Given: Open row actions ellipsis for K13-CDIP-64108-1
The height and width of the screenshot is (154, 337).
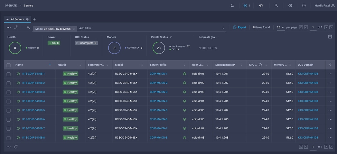Looking at the screenshot, I should 330,74.
